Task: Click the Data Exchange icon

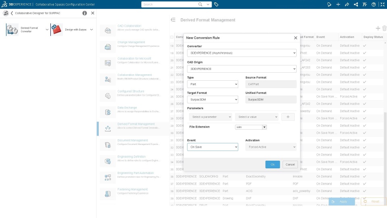Action: 108,112
